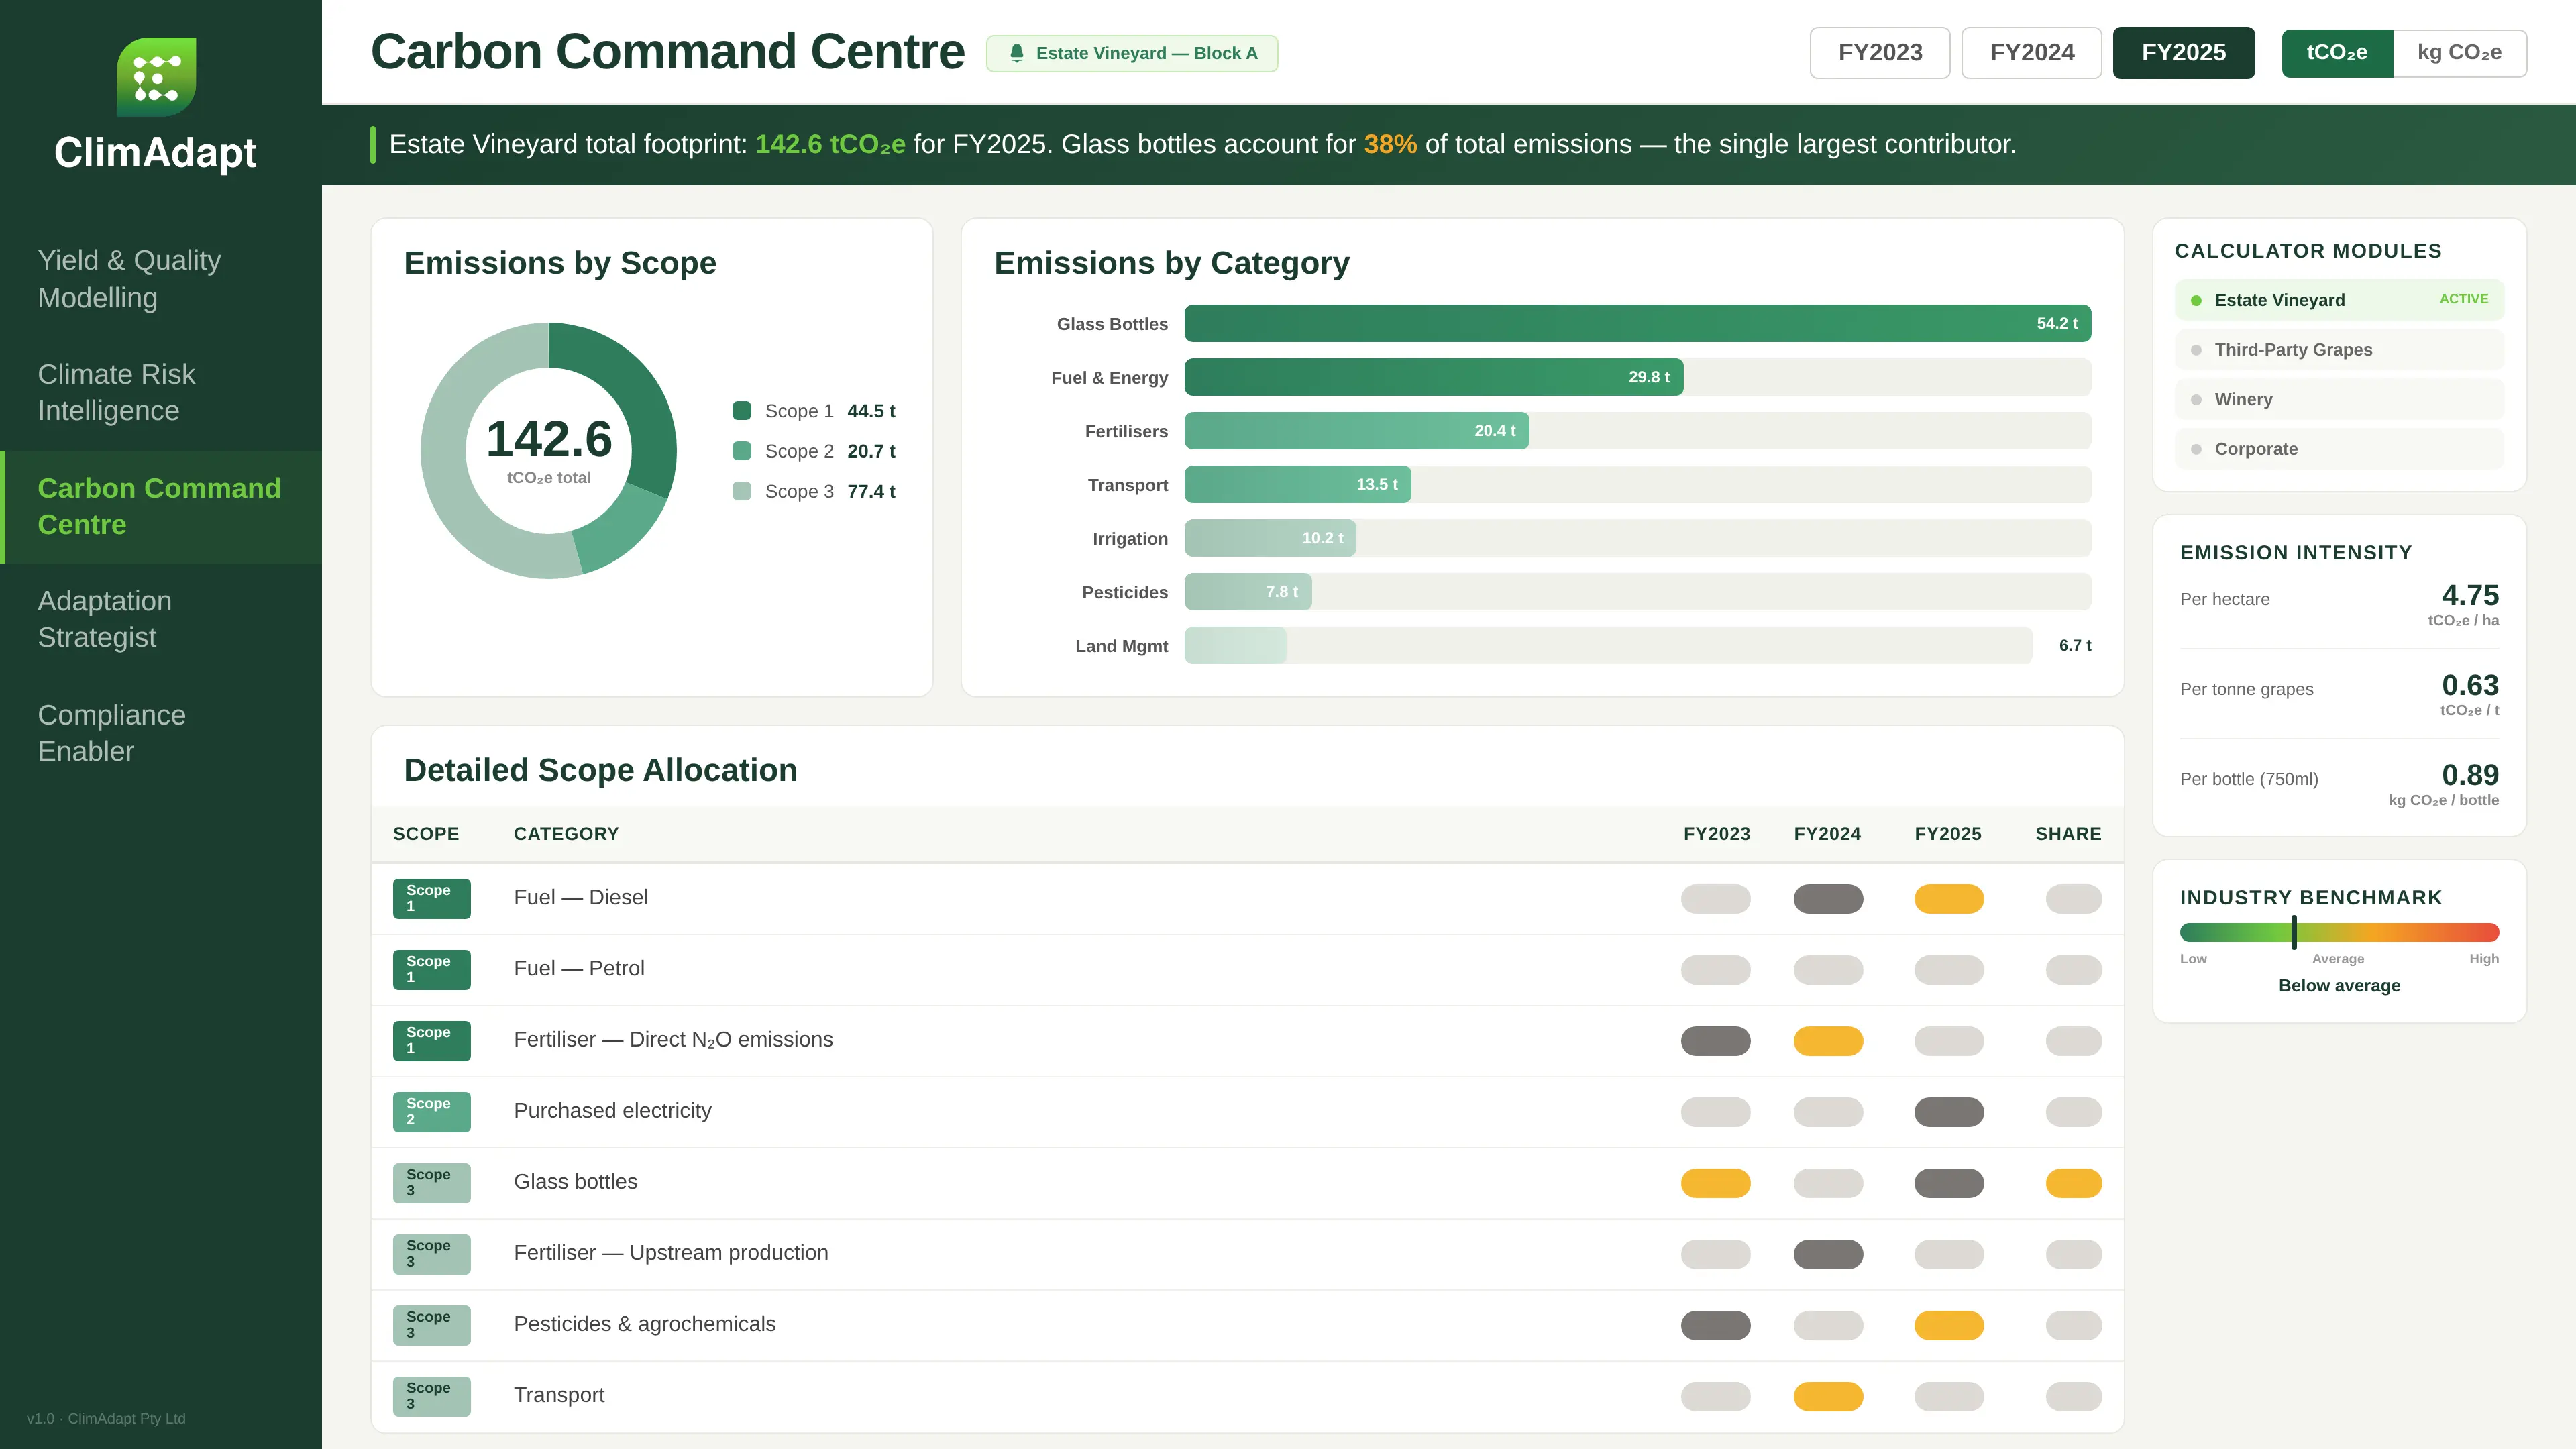Select the Winery calculator module
The height and width of the screenshot is (1449, 2576).
tap(2339, 399)
